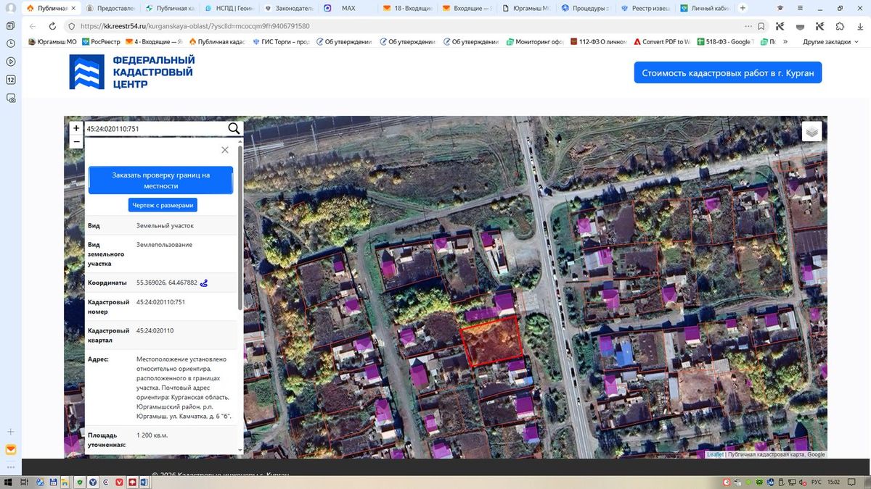Open Yandex Browser taskbar icon
The height and width of the screenshot is (489, 871).
[x=93, y=482]
